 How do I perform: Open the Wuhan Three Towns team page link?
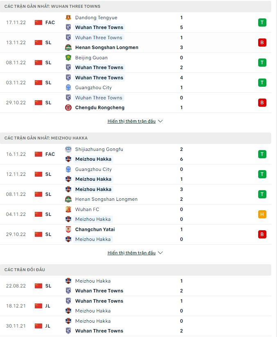point(99,28)
